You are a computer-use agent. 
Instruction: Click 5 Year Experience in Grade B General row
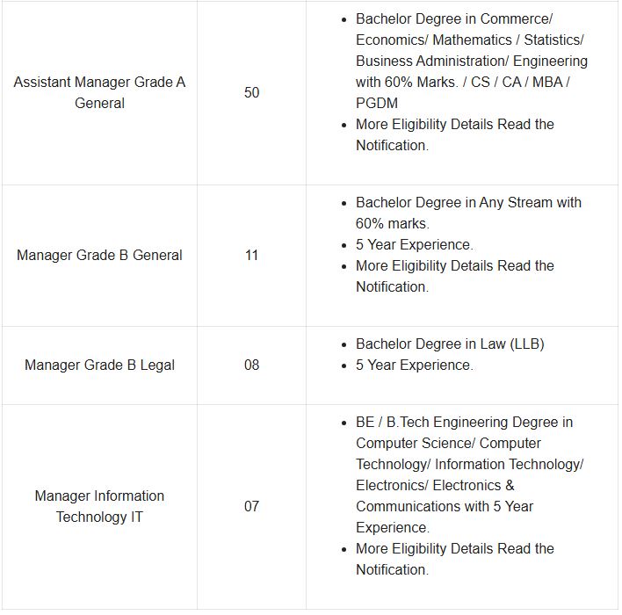pyautogui.click(x=414, y=244)
